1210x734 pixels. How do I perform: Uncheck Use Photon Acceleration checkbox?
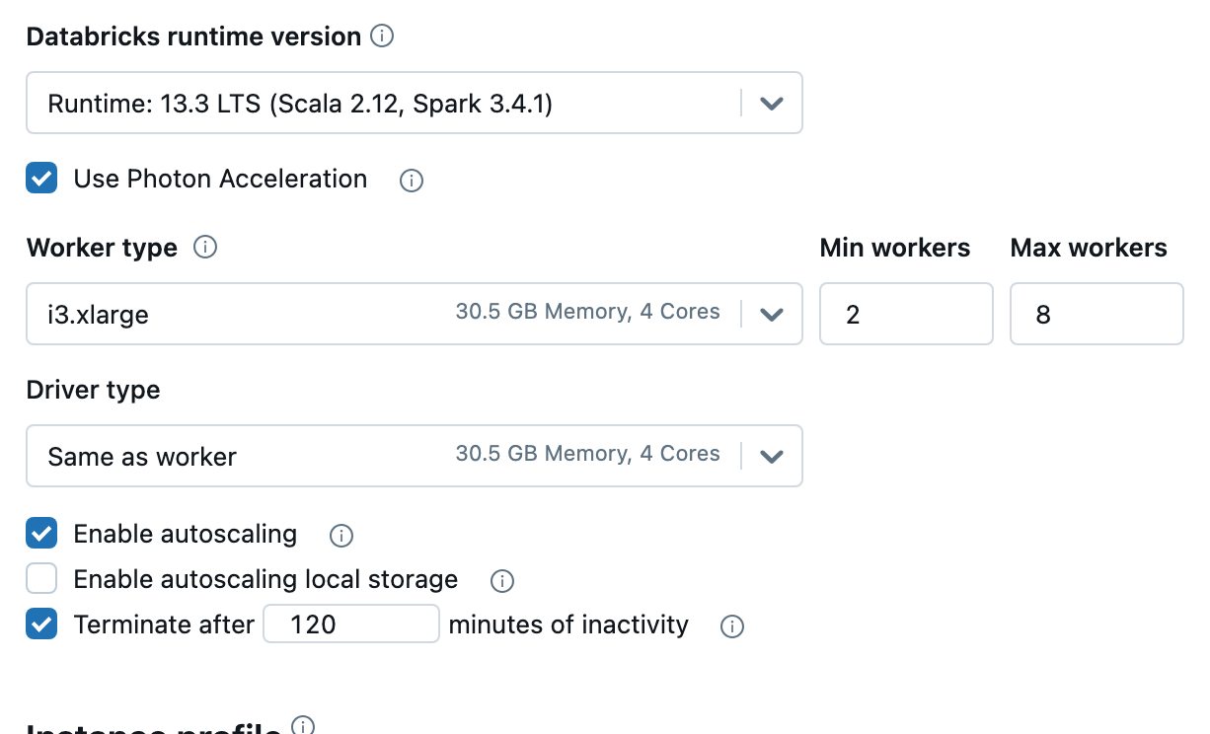pos(41,179)
